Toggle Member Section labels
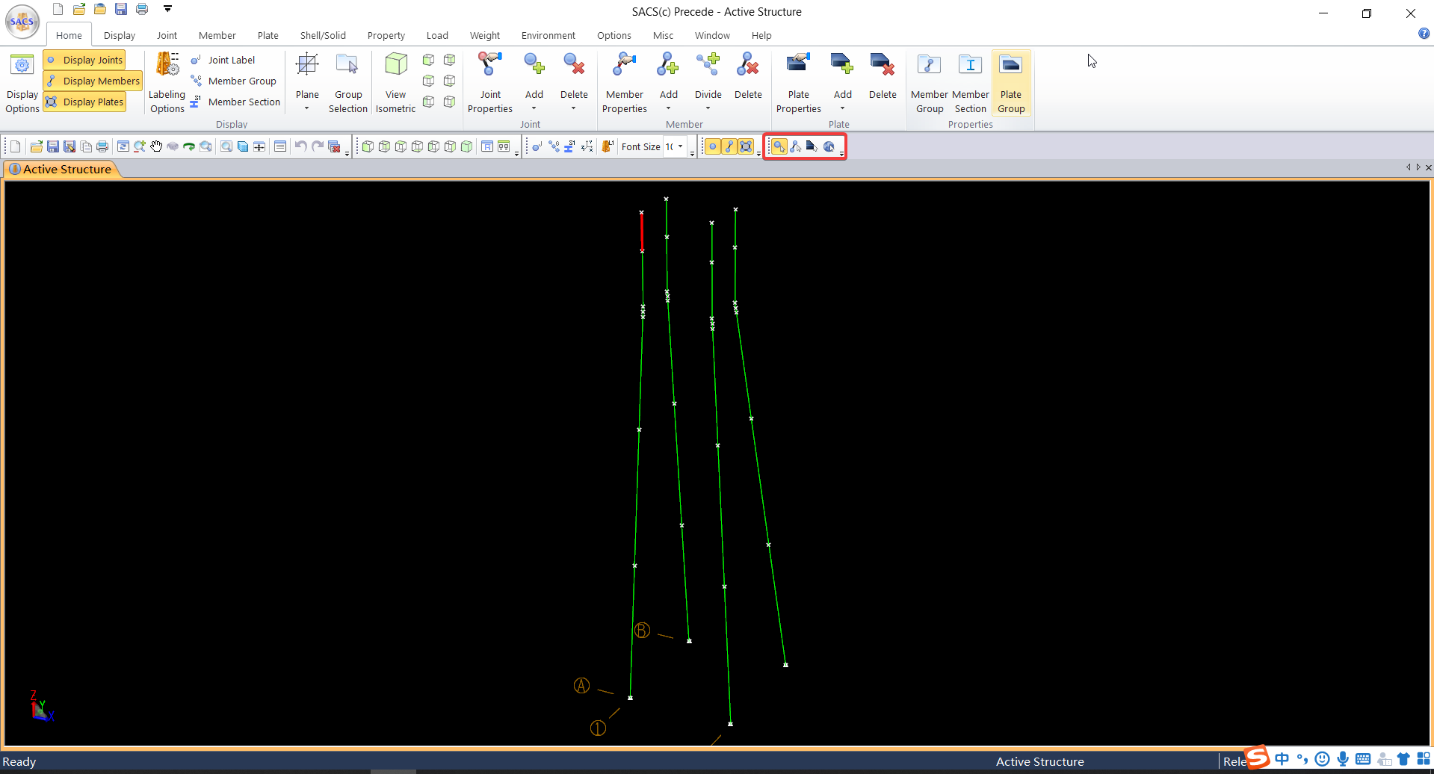1434x774 pixels. 236,102
